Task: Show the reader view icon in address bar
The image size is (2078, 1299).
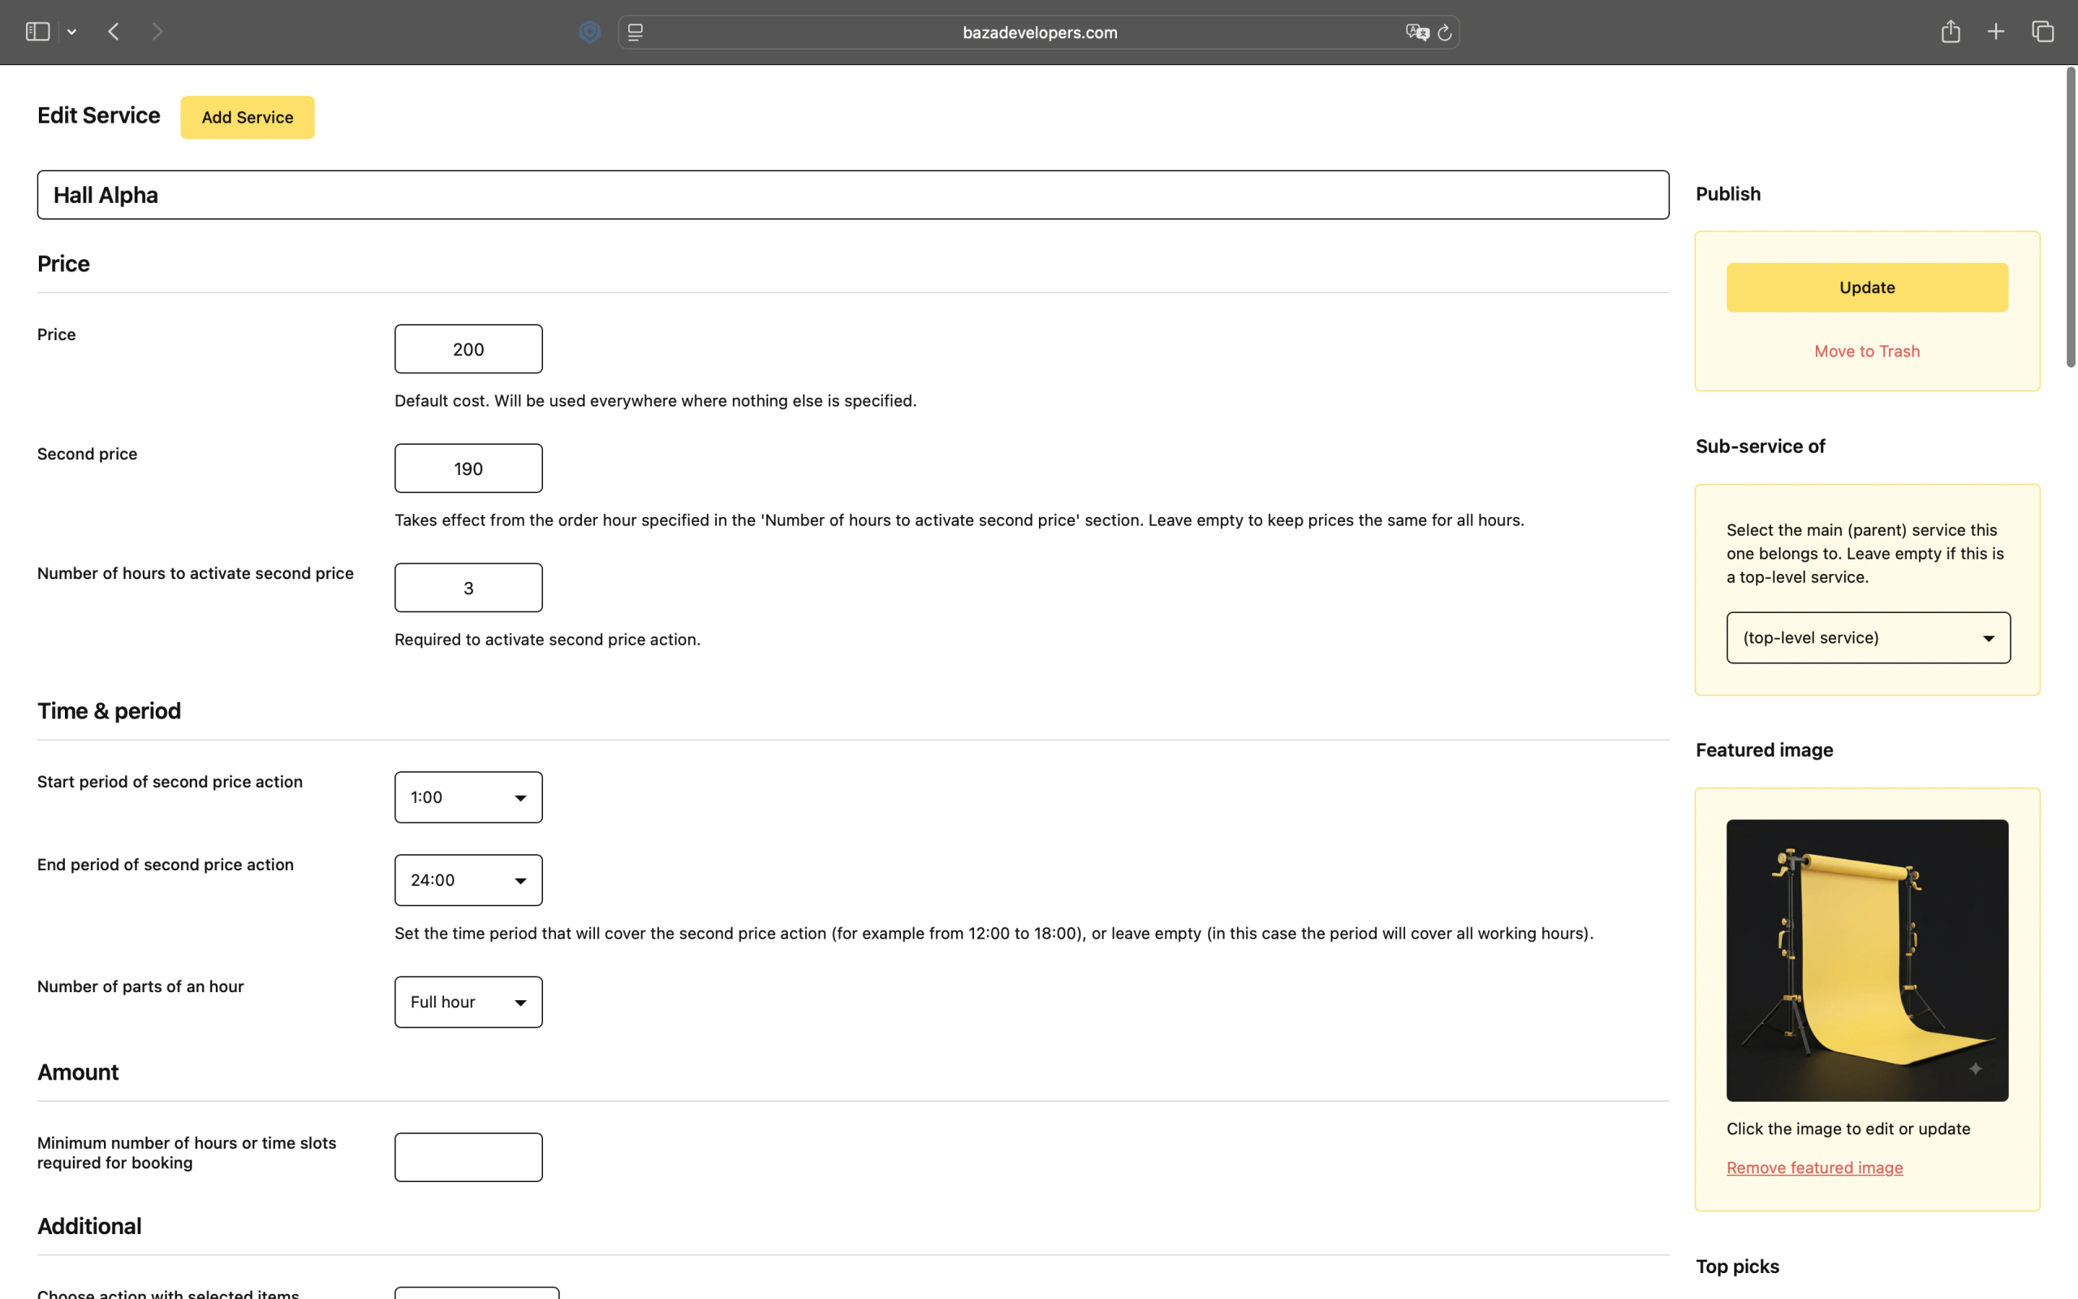Action: (636, 32)
